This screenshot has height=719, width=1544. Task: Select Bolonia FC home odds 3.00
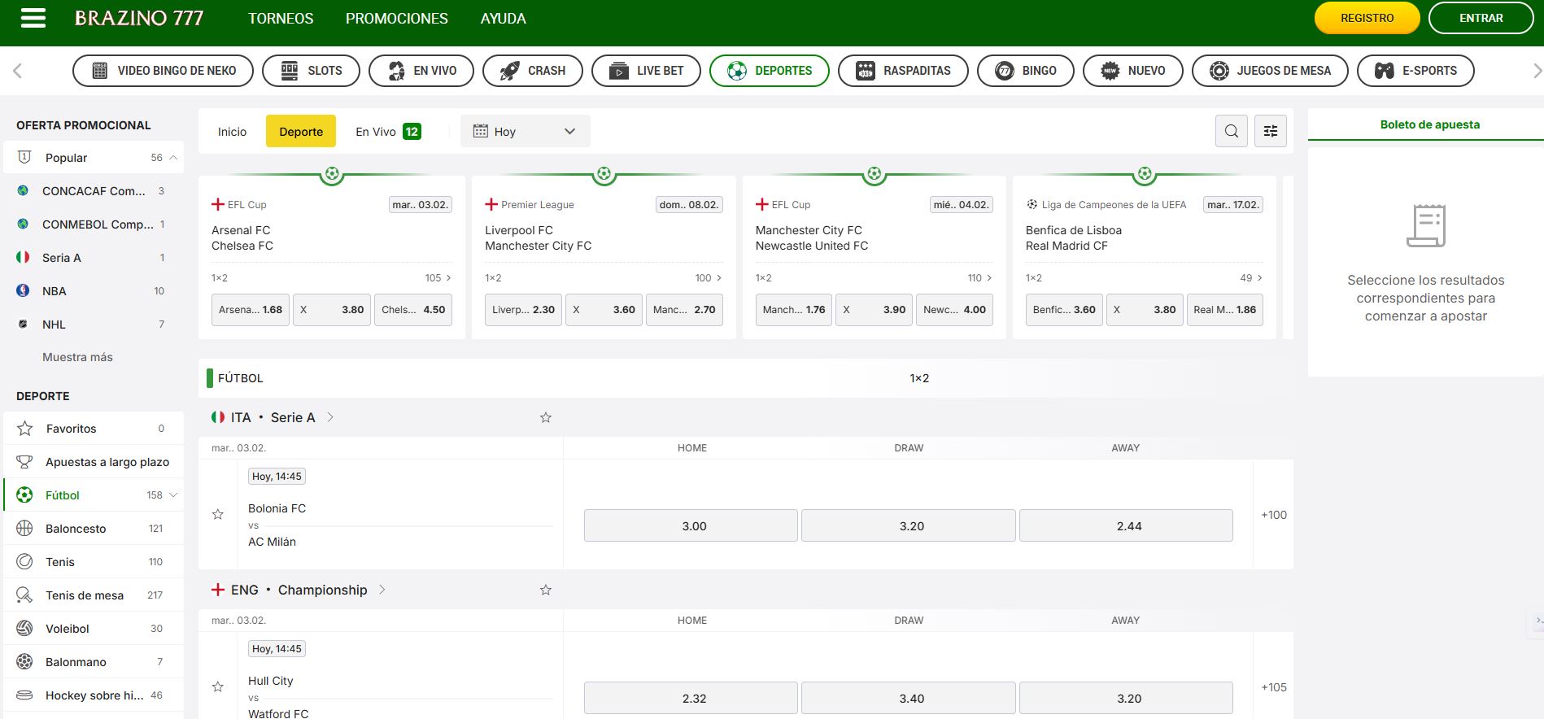pos(691,525)
